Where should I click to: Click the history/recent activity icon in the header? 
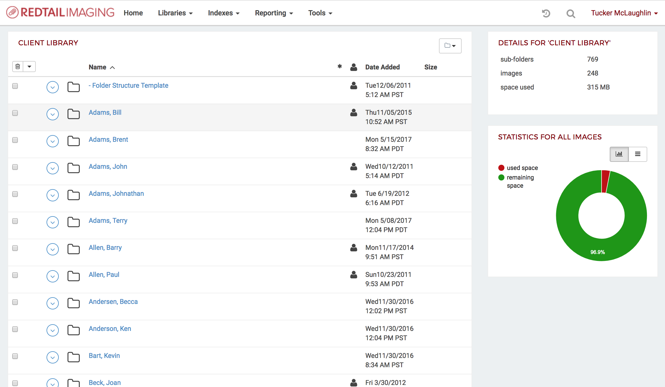(546, 13)
